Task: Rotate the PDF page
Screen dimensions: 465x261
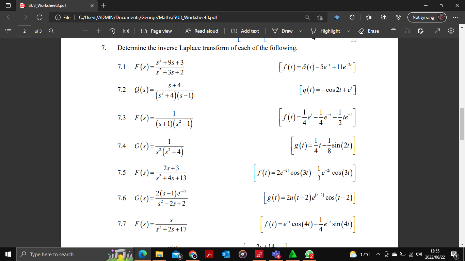Action: coord(112,31)
